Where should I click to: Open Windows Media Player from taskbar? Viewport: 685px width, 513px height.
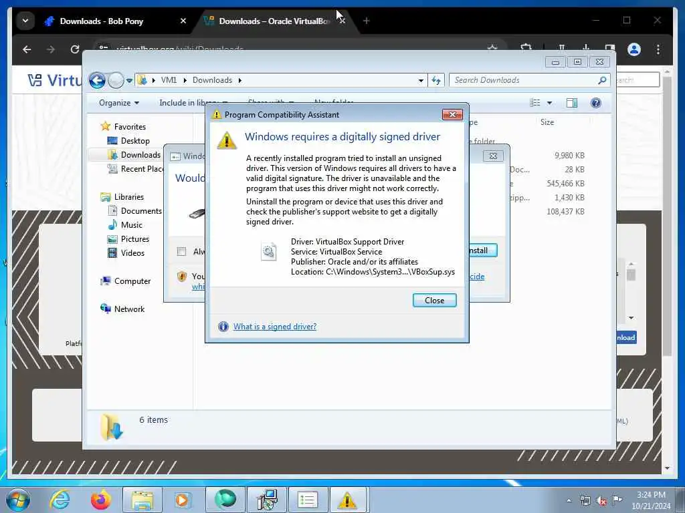tap(183, 500)
